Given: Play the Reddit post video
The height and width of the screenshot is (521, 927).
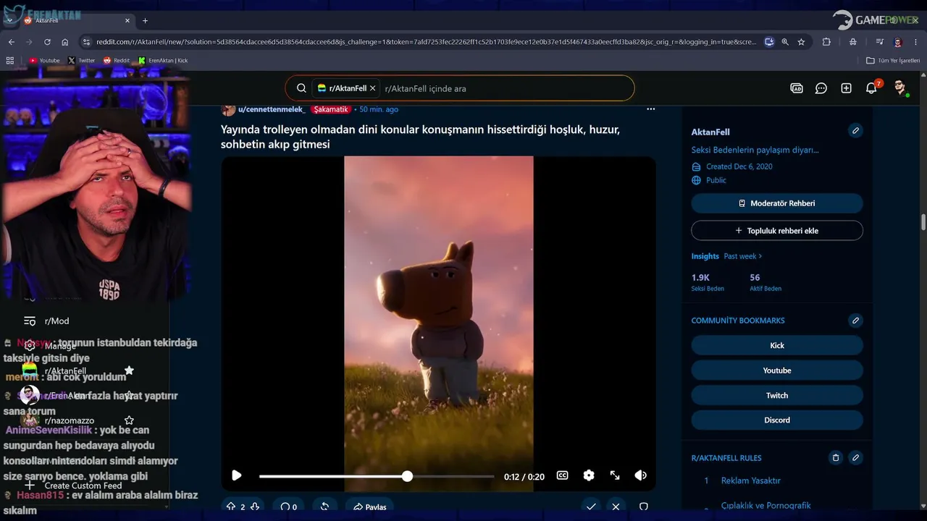Looking at the screenshot, I should 237,475.
